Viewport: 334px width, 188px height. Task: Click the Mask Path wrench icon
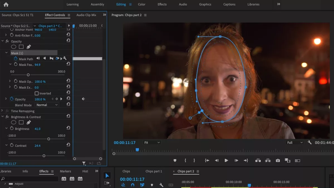(65, 58)
